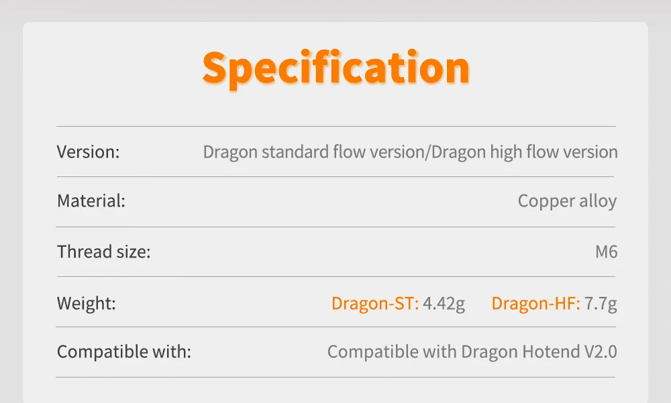This screenshot has height=403, width=671.
Task: Click the divider between Material and Thread size
Action: pos(335,227)
